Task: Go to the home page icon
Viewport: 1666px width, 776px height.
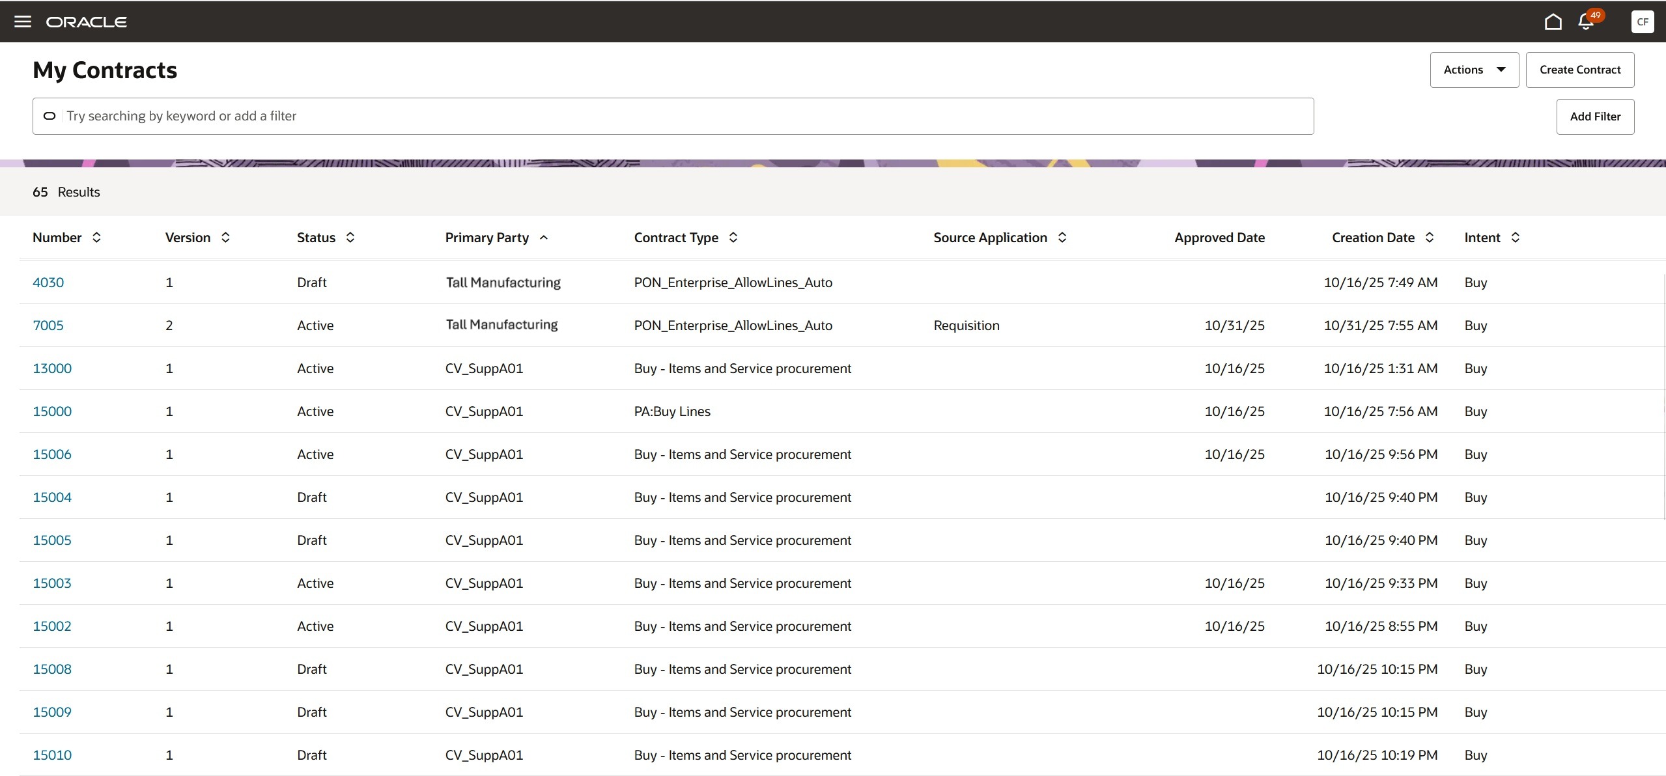Action: [x=1553, y=21]
